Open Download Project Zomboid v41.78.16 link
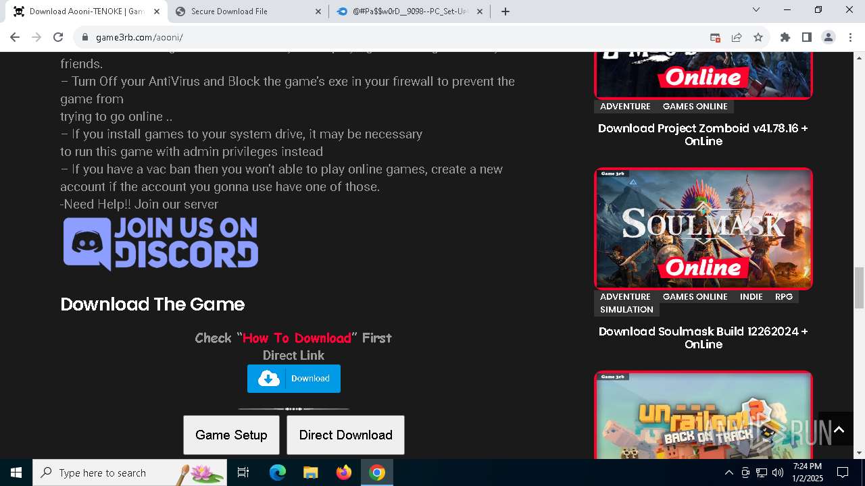 point(703,134)
